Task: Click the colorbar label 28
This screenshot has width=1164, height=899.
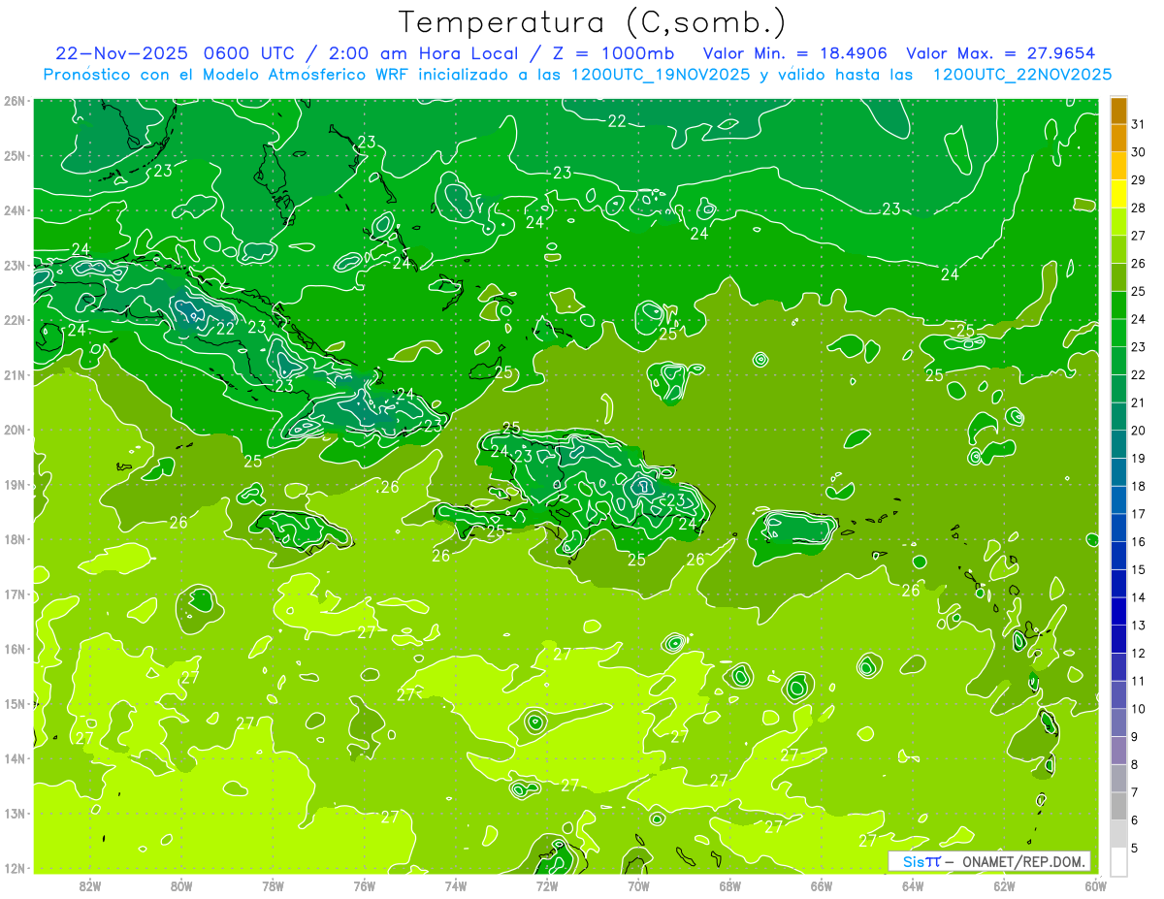Action: pos(1138,208)
